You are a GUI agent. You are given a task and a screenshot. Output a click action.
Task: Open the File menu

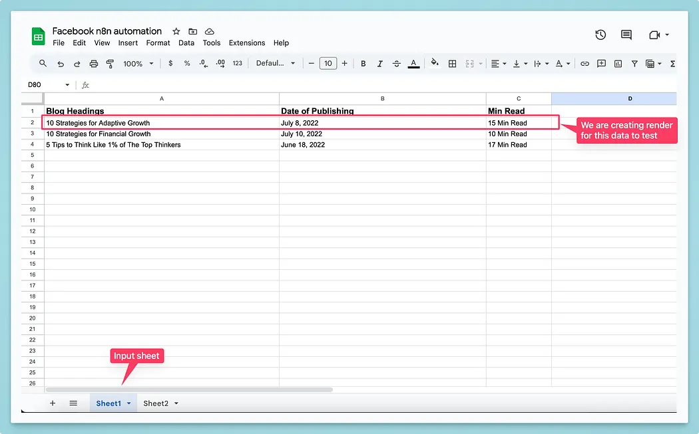coord(59,43)
